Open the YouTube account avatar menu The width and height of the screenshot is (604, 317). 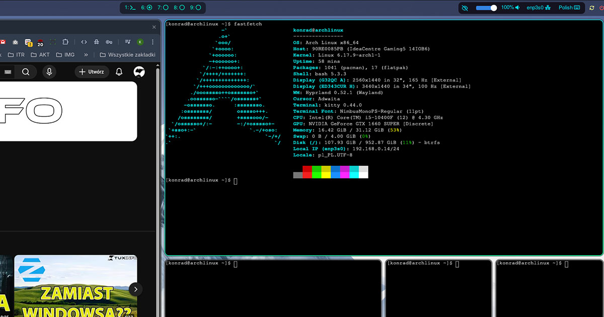click(139, 72)
